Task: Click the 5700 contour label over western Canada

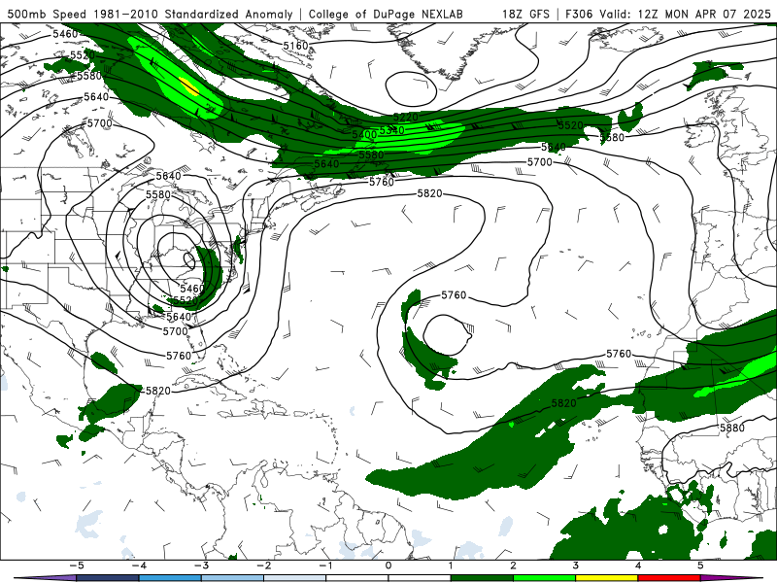Action: click(100, 123)
